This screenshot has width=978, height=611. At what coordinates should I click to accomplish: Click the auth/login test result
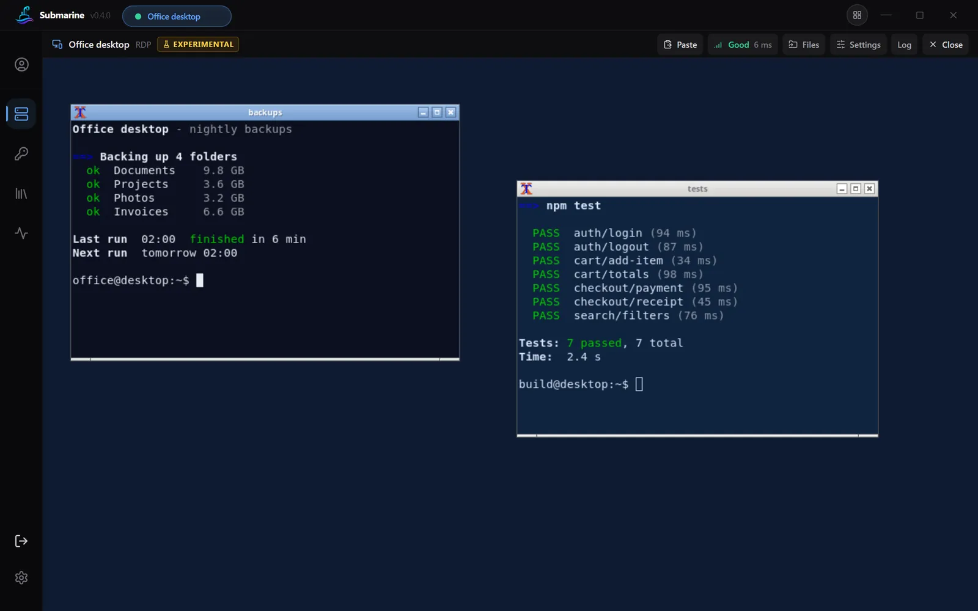614,233
